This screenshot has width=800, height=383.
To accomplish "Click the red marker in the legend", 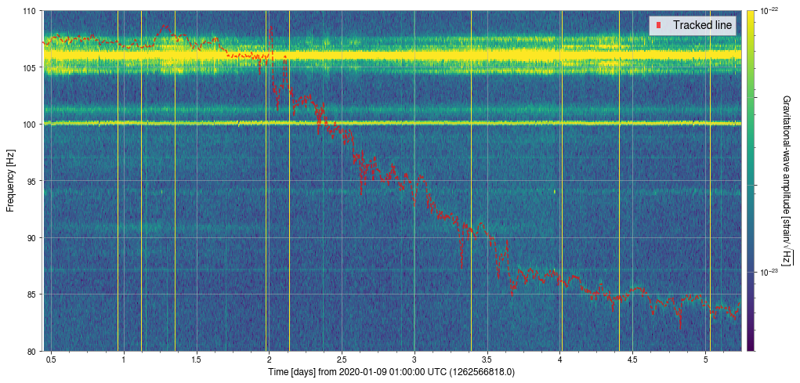I will pyautogui.click(x=660, y=26).
